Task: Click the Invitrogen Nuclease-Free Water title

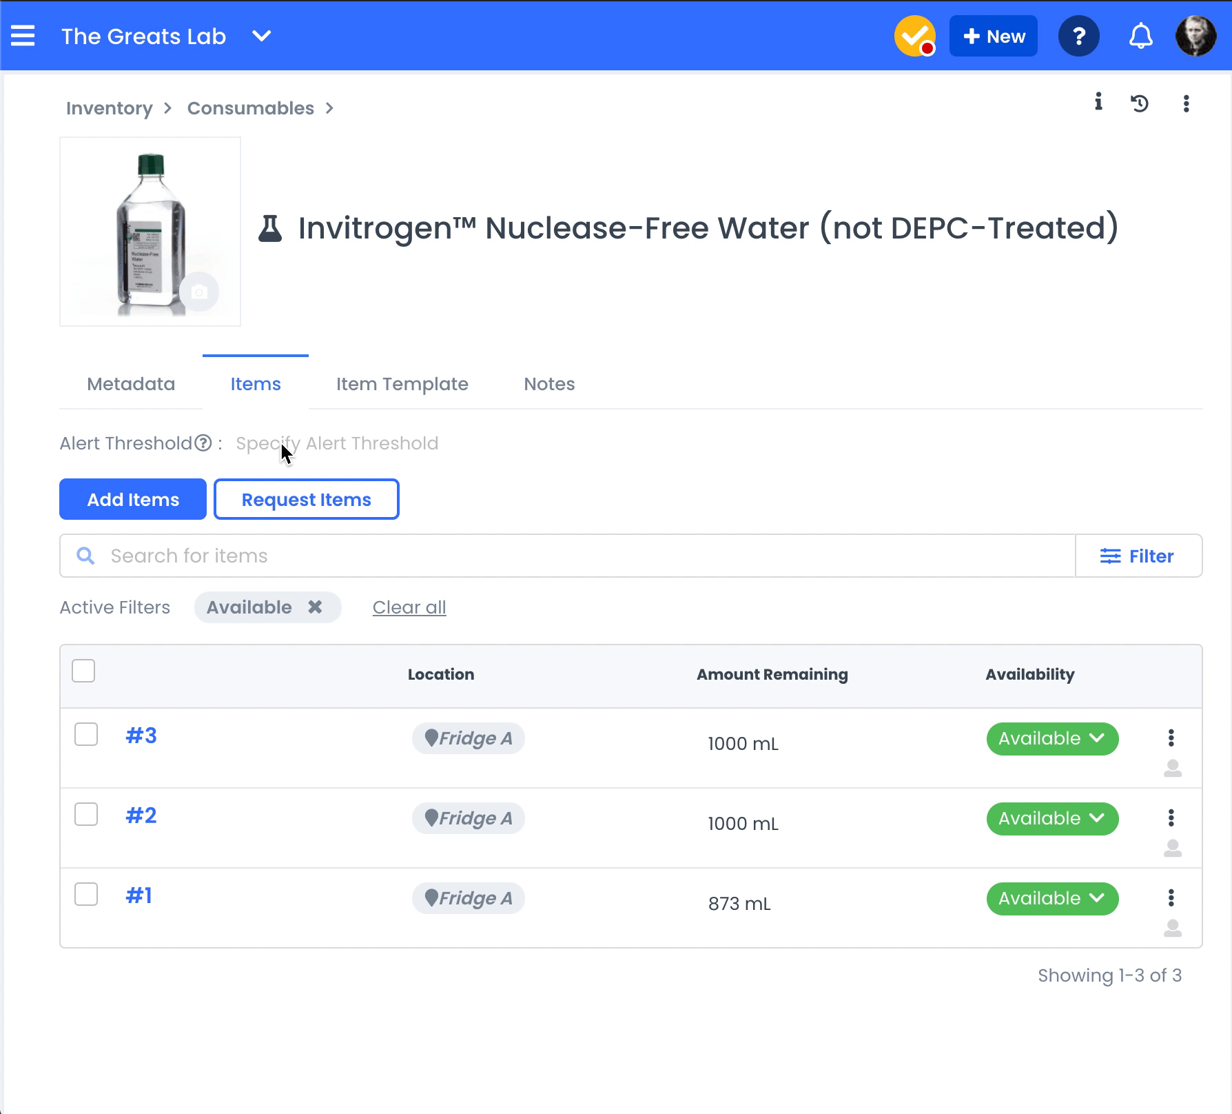Action: coord(708,228)
